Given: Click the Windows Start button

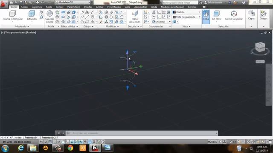Looking at the screenshot, I should (5, 148).
